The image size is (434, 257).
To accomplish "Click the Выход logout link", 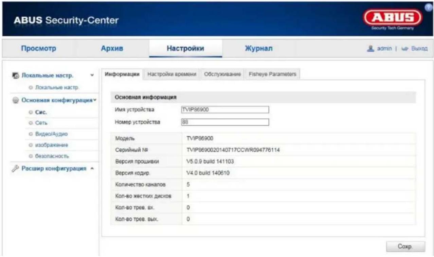I will click(x=419, y=49).
